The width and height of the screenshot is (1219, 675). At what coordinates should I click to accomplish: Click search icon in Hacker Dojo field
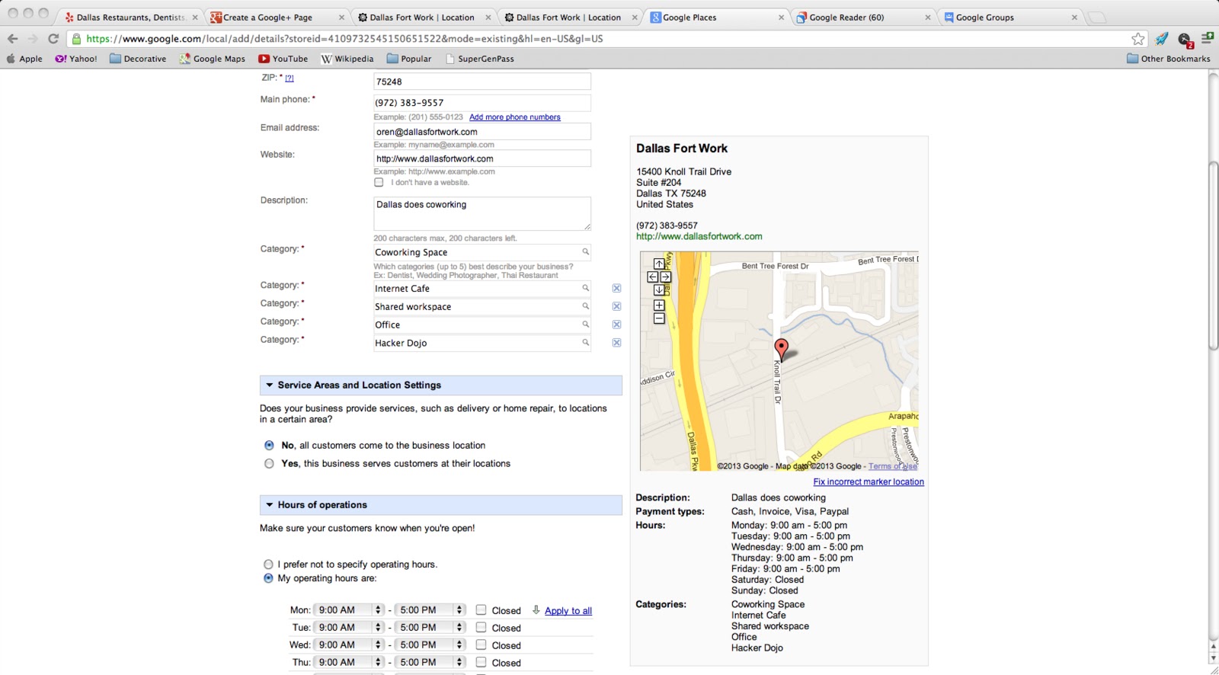tap(586, 343)
